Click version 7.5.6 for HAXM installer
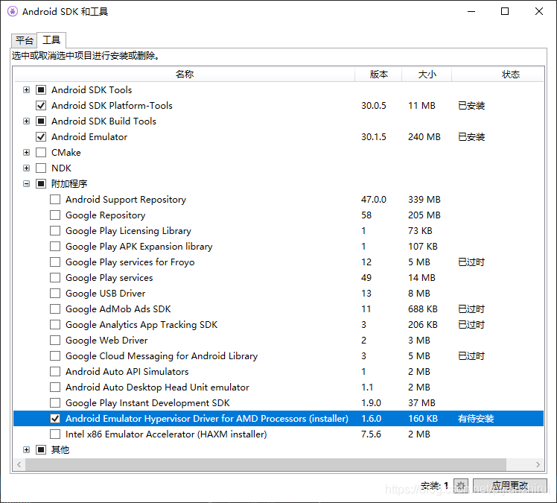The image size is (557, 503). 372,434
